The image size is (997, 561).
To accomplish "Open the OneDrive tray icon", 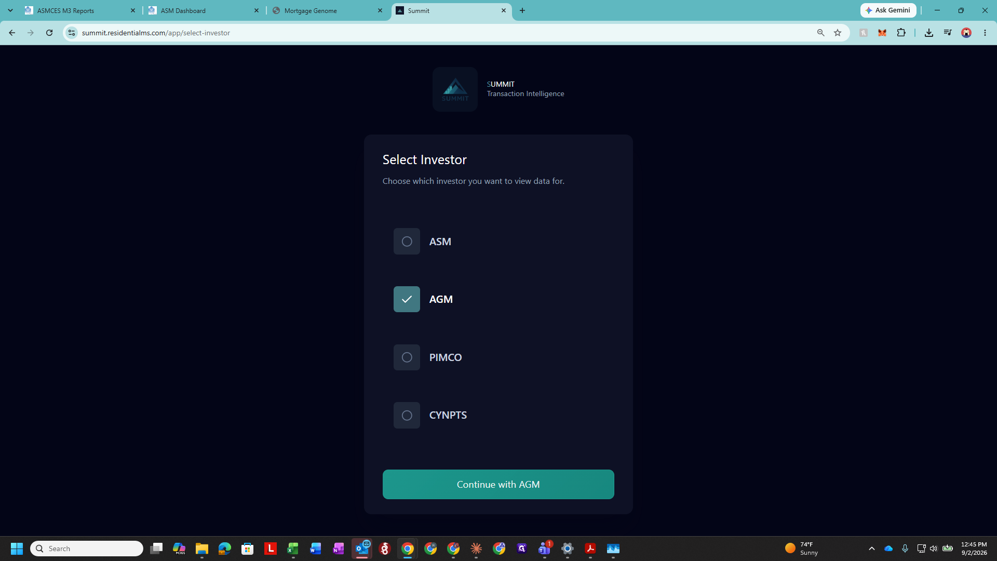I will click(x=888, y=549).
